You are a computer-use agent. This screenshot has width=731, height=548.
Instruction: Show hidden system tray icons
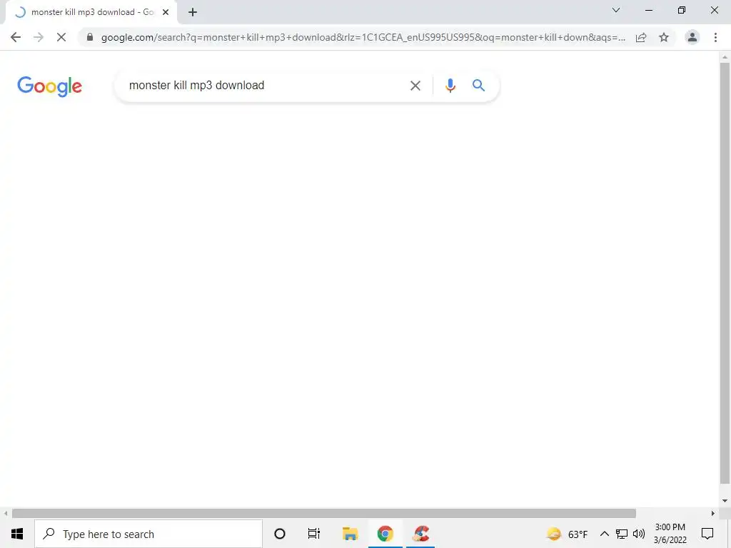point(604,534)
